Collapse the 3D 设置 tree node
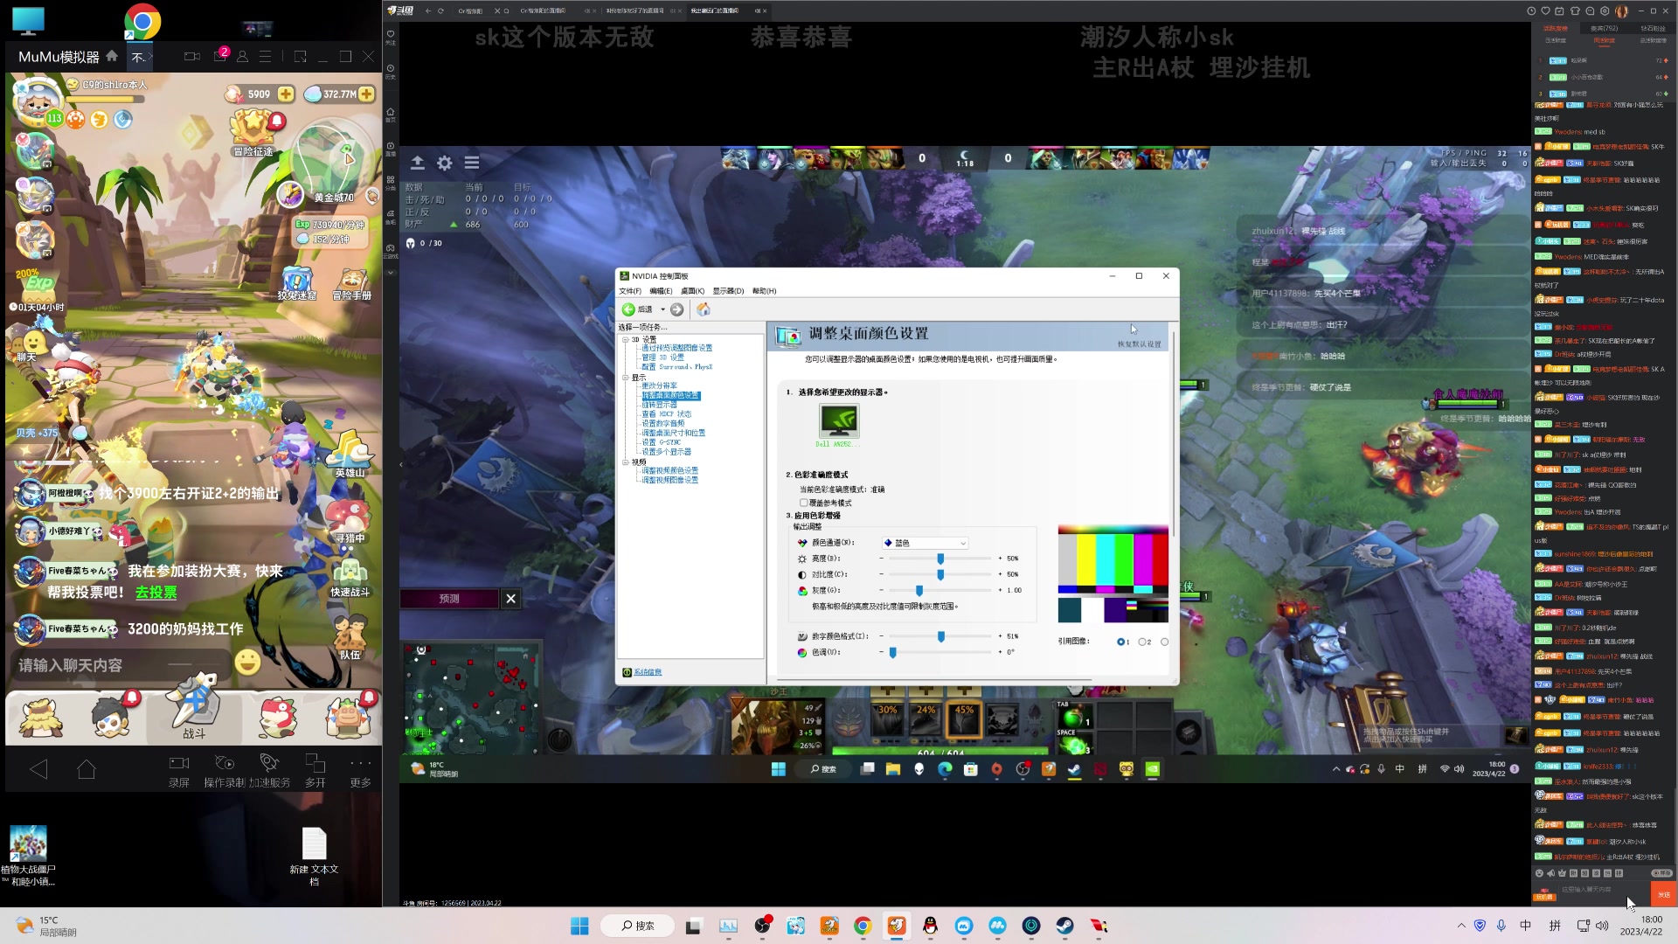 [x=626, y=339]
